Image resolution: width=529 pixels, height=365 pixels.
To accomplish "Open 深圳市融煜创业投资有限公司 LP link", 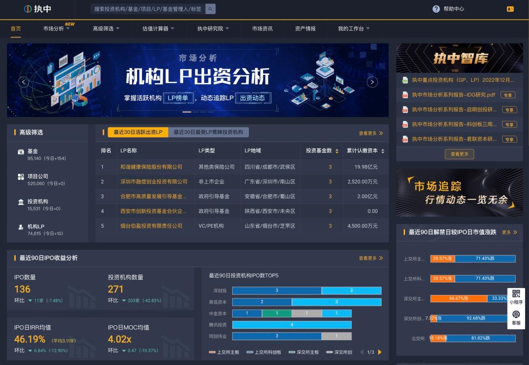I will click(x=154, y=181).
